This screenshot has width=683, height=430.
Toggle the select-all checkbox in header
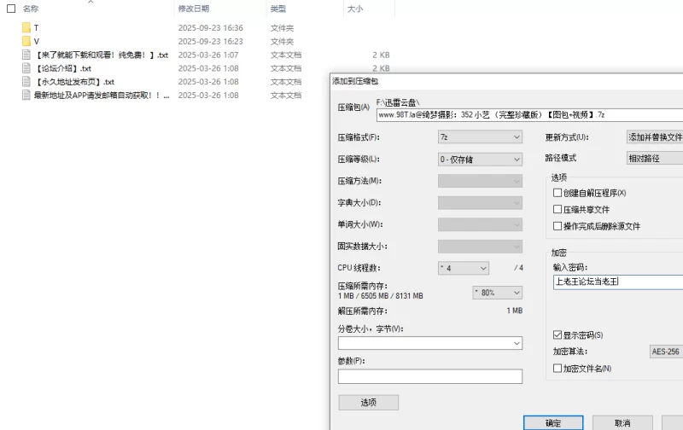11,9
